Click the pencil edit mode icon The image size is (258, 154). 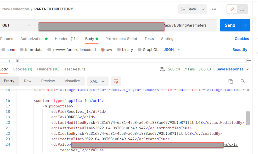[232, 9]
